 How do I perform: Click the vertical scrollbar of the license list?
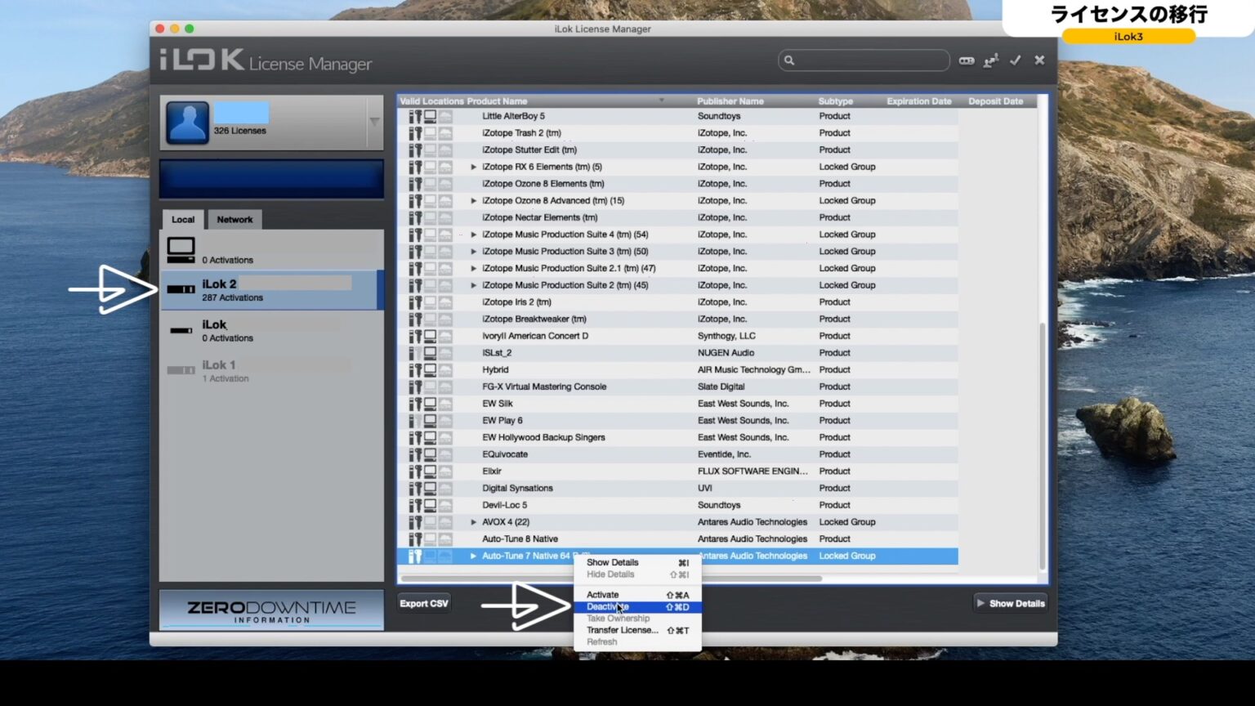click(1042, 445)
